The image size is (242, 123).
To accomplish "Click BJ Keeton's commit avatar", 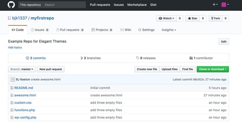I will pos(13,80).
